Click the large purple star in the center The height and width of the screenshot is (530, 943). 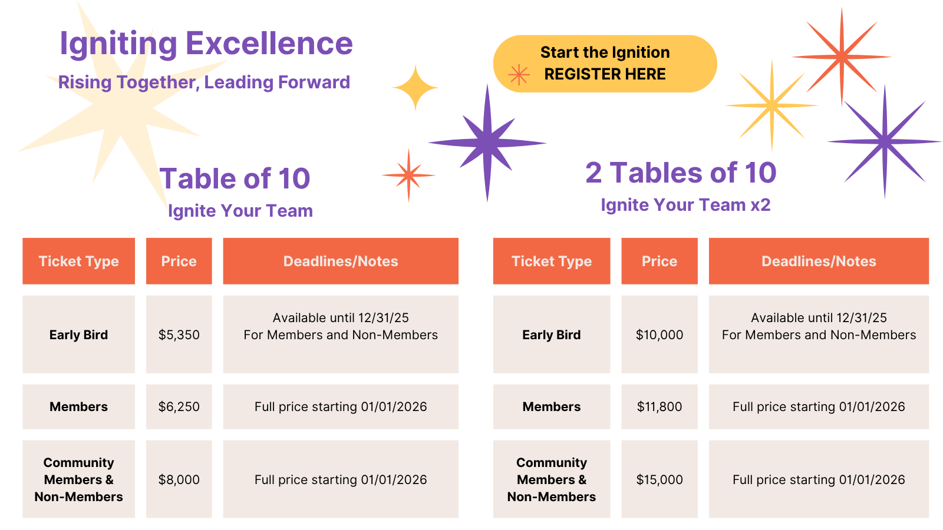pos(487,143)
